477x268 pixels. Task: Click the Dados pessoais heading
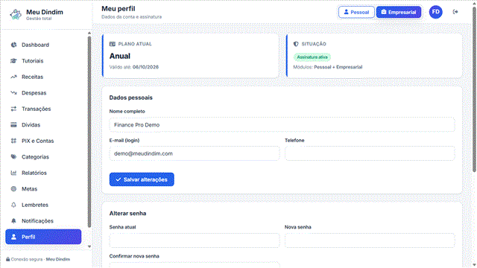(x=131, y=98)
